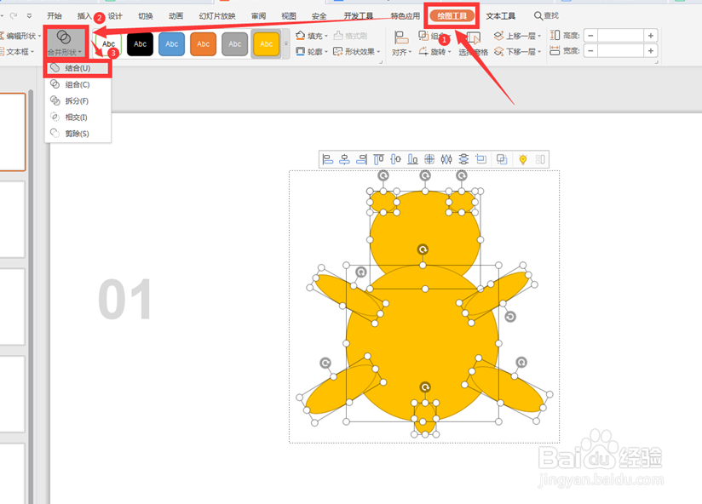The width and height of the screenshot is (702, 504).
Task: Choose 剪除(S) subtract option
Action: pos(78,134)
